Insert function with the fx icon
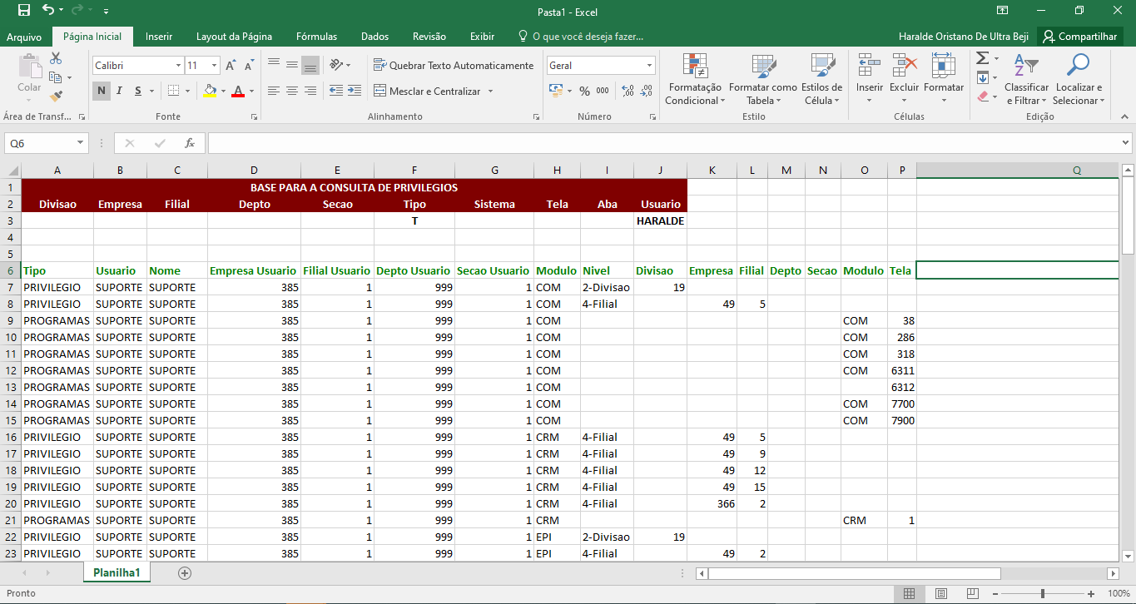Image resolution: width=1136 pixels, height=604 pixels. click(x=190, y=143)
